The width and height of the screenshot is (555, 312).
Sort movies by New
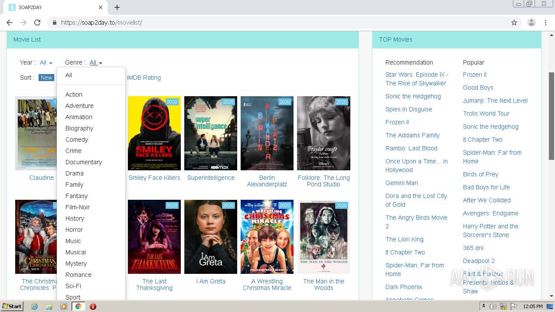pyautogui.click(x=46, y=78)
